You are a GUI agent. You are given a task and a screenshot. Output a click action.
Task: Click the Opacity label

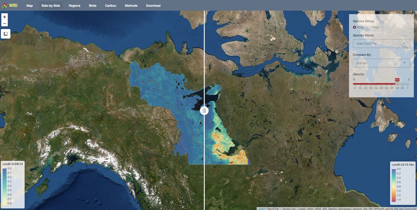(359, 75)
